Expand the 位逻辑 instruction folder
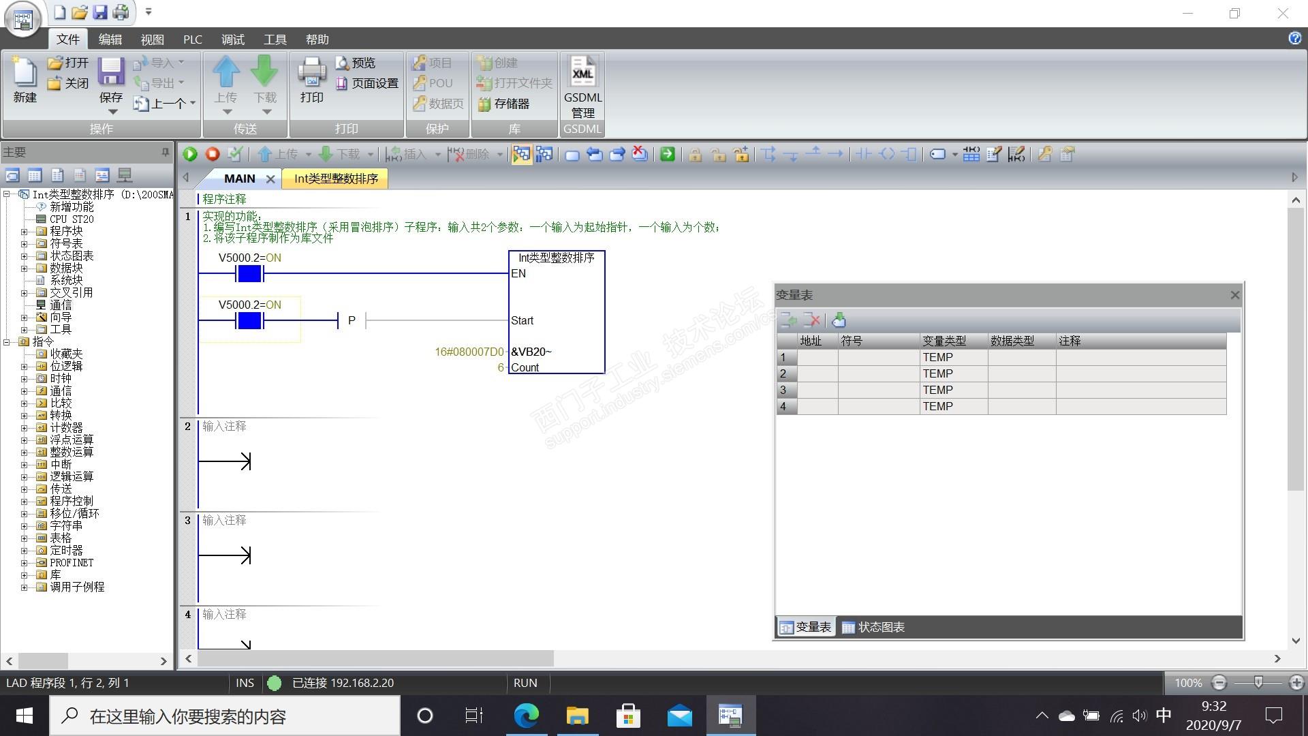 [x=25, y=367]
